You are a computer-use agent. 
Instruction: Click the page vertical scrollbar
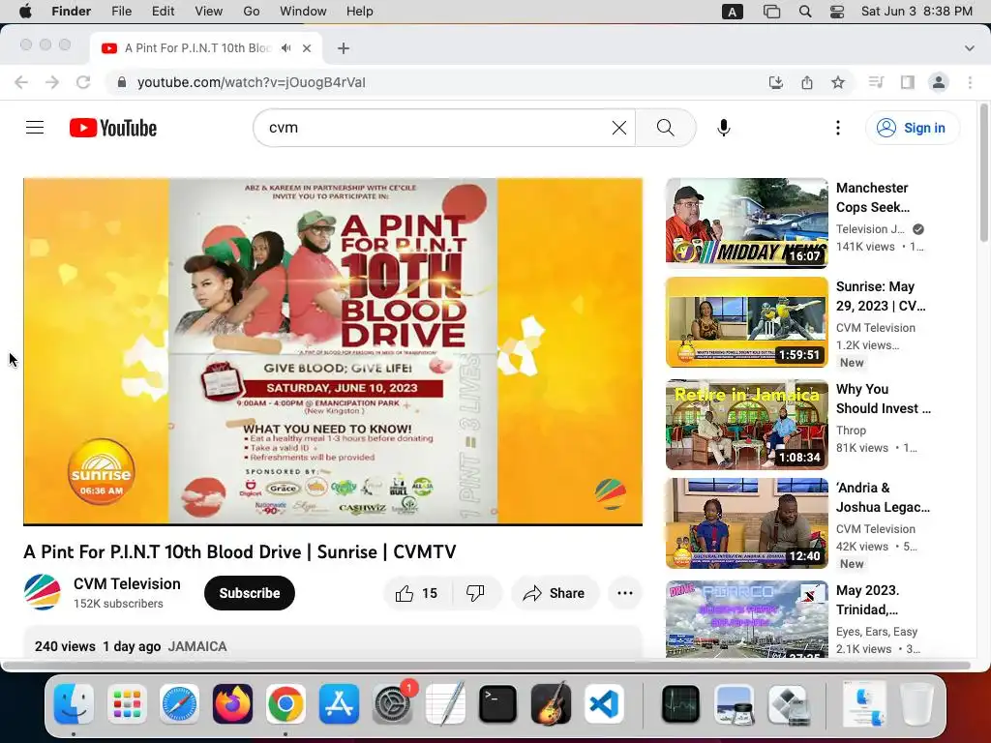coord(983,172)
